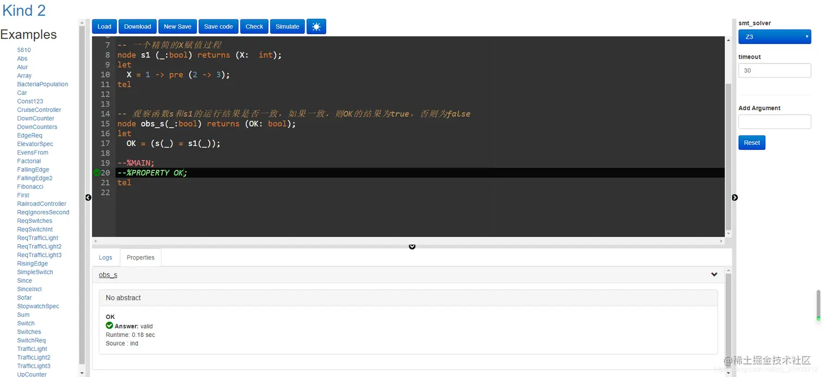Screen dimensions: 822x377
Task: Open the TrafficLight example
Action: coord(32,349)
